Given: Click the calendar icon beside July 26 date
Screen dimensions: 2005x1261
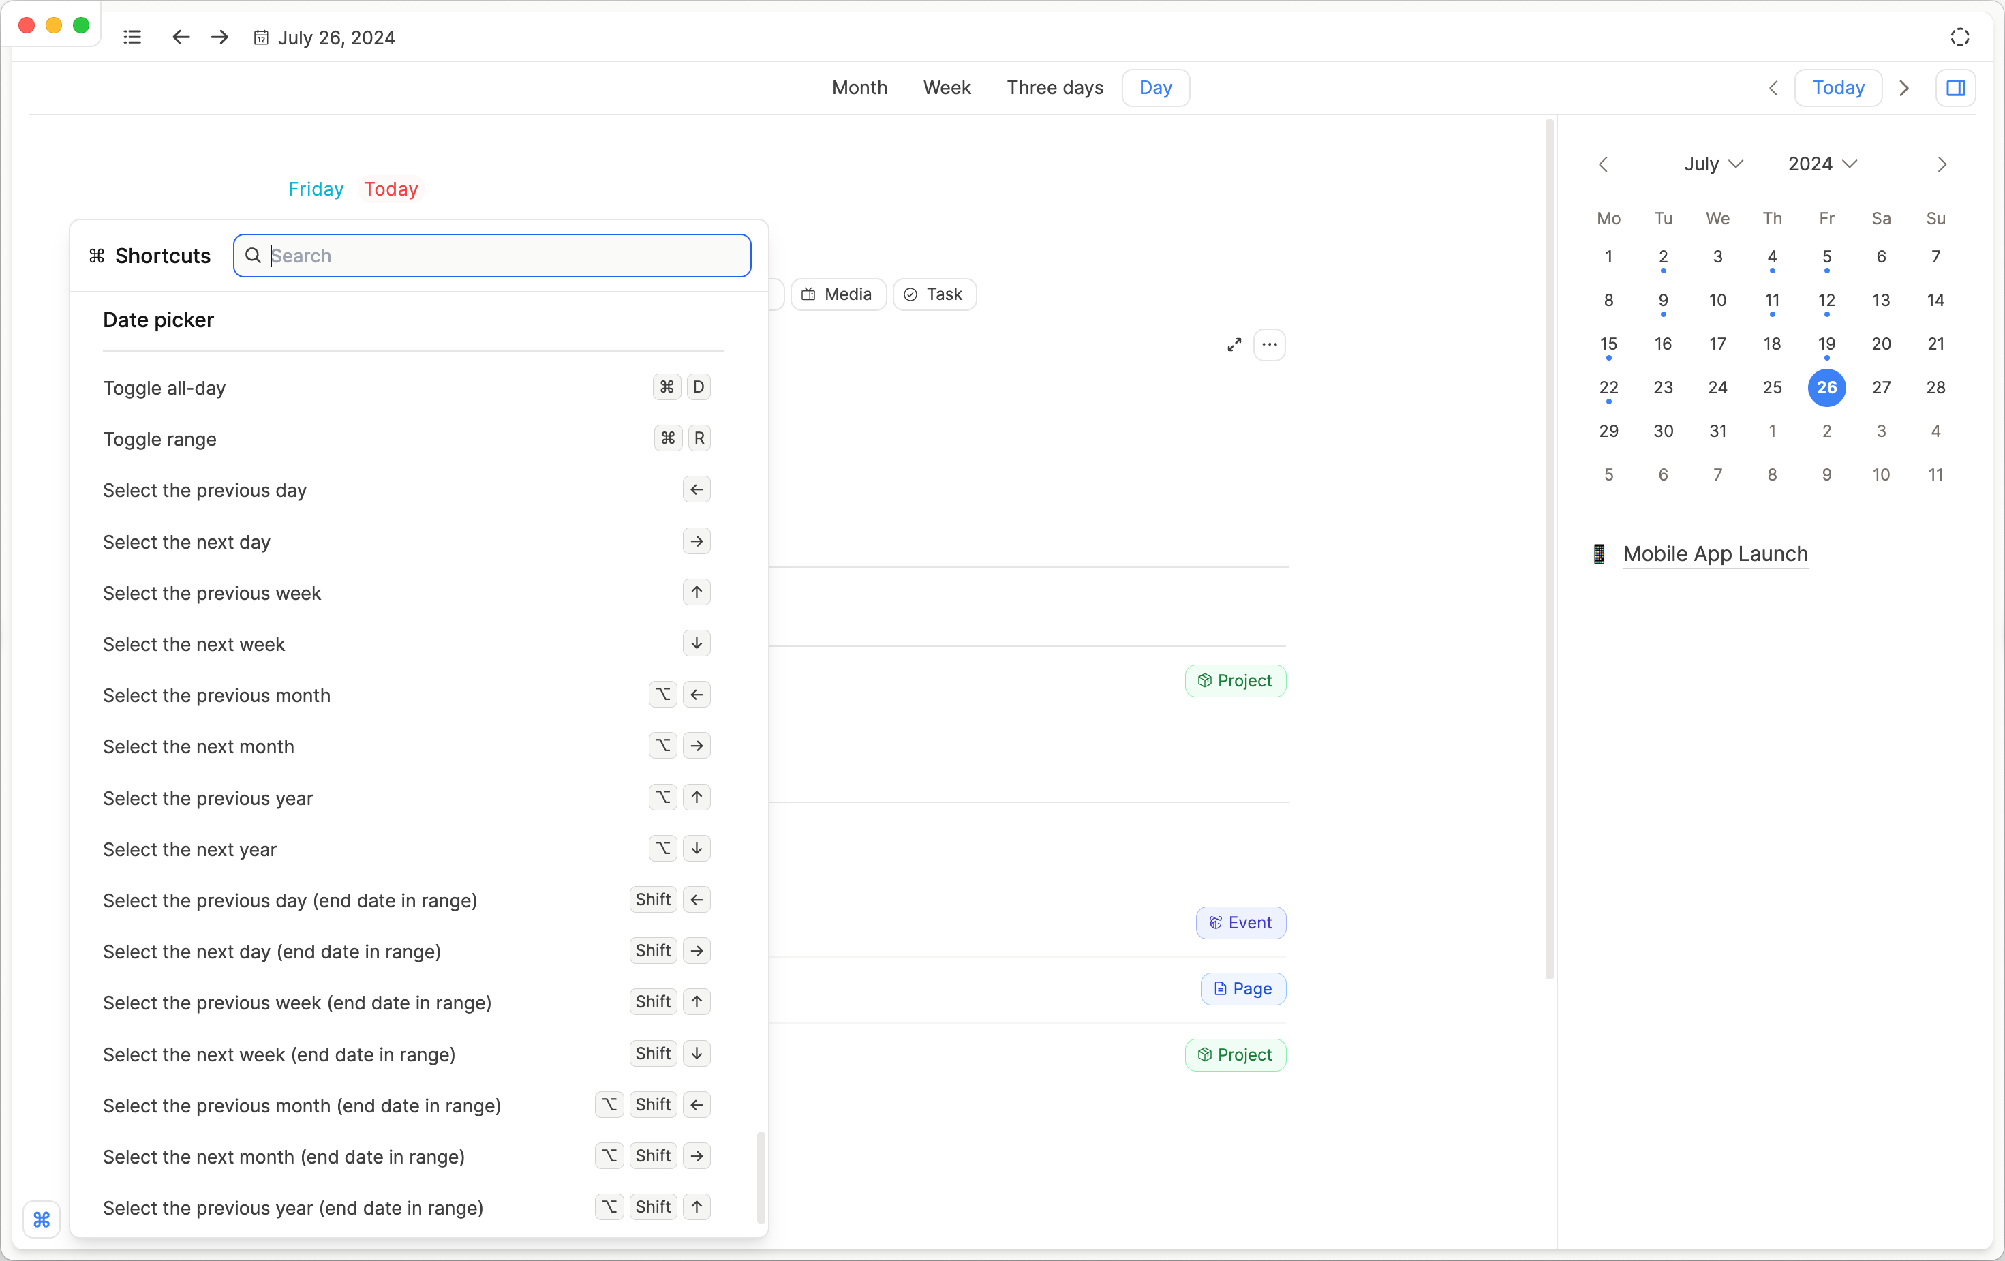Looking at the screenshot, I should [260, 37].
